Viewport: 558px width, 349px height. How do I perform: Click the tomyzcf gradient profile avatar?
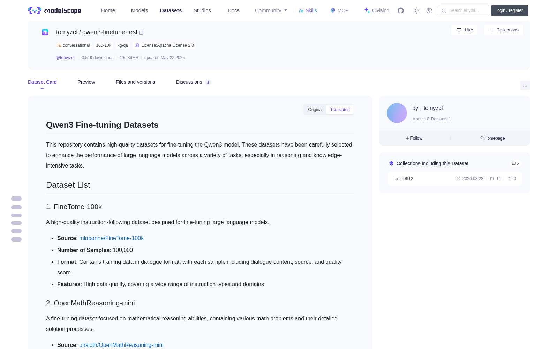click(x=397, y=113)
